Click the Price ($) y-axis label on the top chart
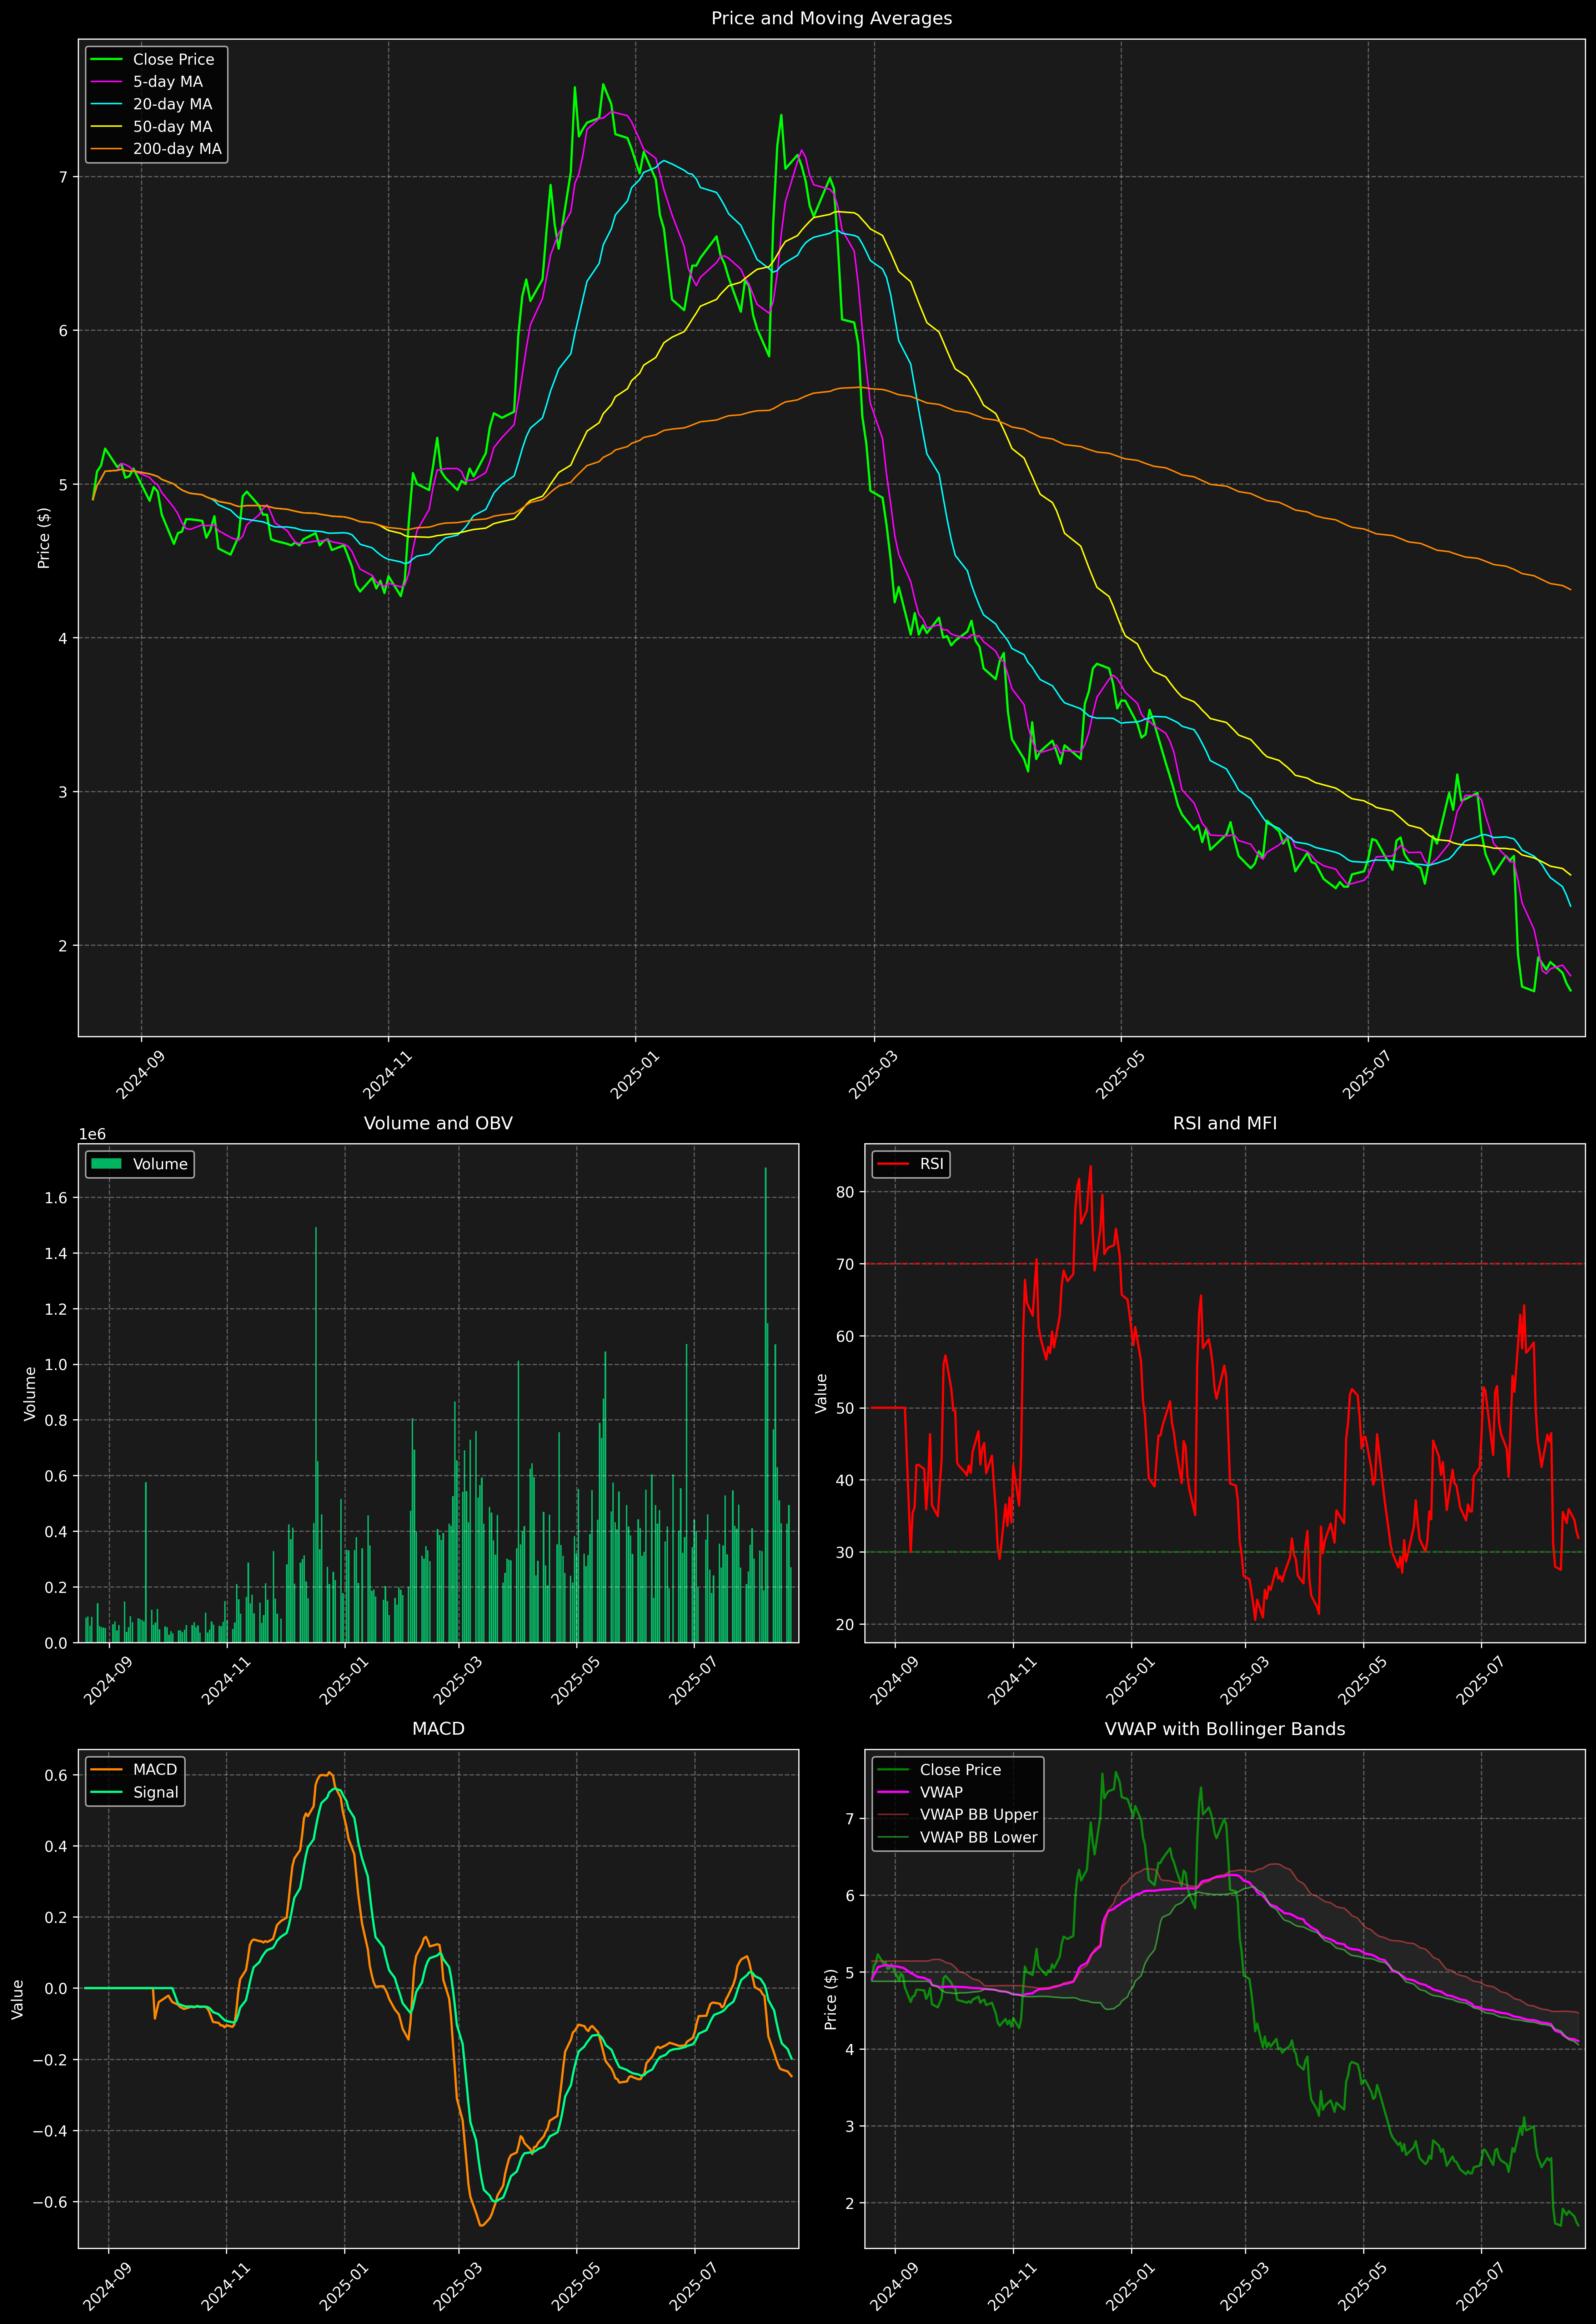The height and width of the screenshot is (2324, 1596). [x=44, y=538]
